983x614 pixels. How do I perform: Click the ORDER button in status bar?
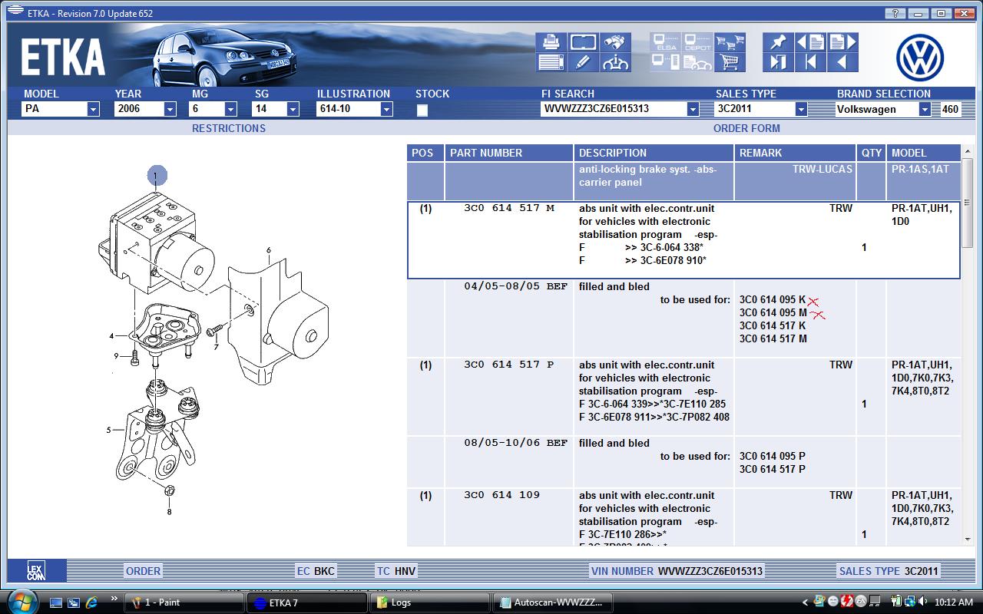pos(144,571)
